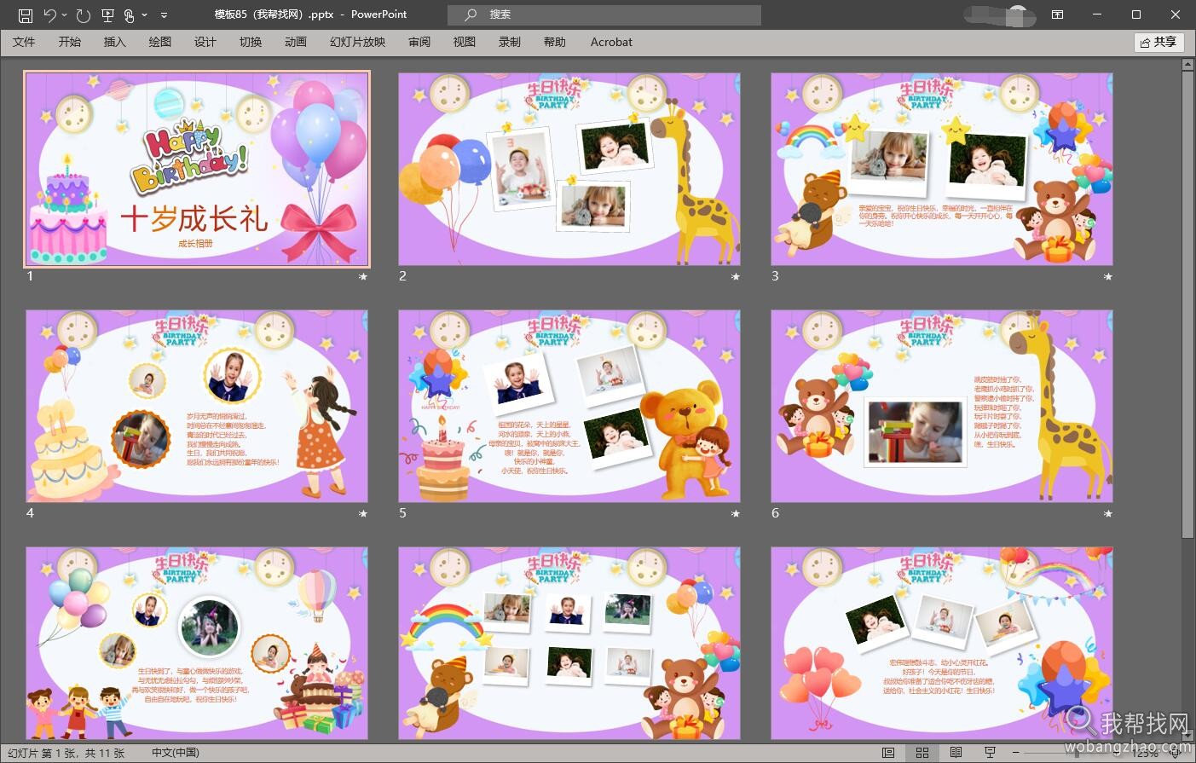Play transition star icon under slide 3
The image size is (1196, 763).
(x=1108, y=277)
